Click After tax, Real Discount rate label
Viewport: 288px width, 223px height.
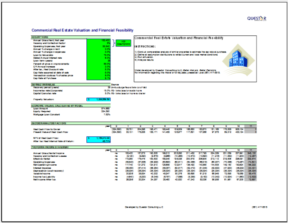point(48,69)
